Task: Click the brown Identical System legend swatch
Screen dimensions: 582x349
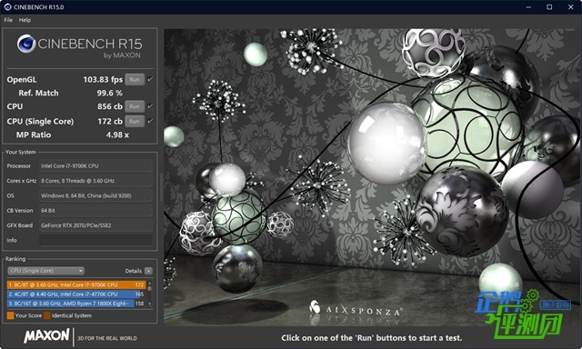Action: point(47,315)
